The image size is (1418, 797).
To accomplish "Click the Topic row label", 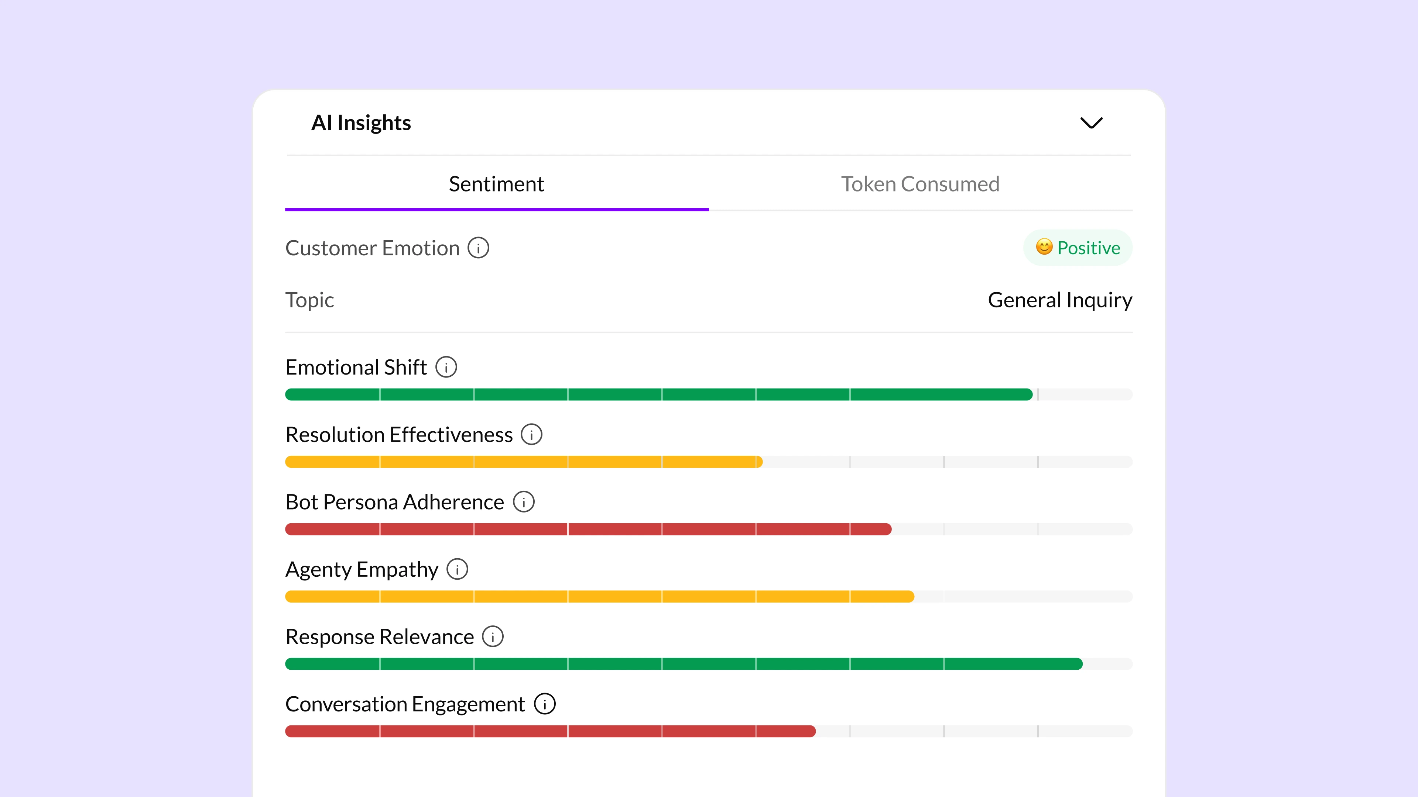I will (x=309, y=300).
